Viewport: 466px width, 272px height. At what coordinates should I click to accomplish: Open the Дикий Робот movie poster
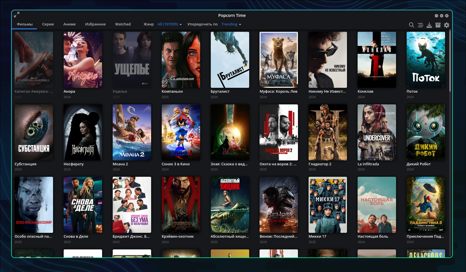[426, 132]
